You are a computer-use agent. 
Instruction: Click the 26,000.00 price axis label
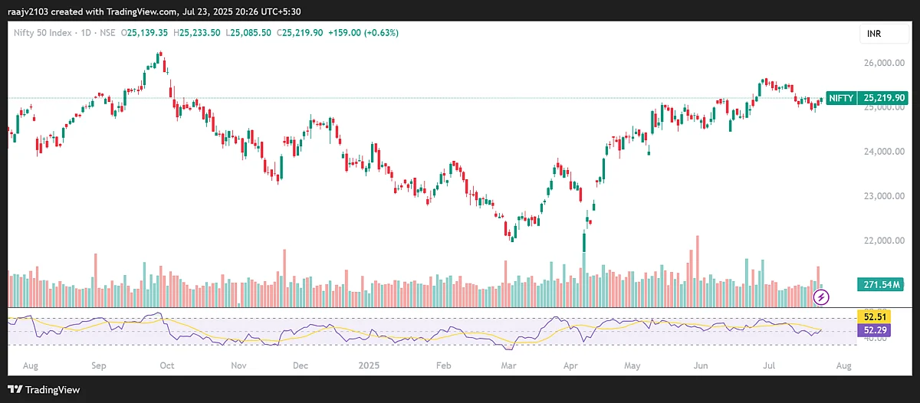click(884, 63)
